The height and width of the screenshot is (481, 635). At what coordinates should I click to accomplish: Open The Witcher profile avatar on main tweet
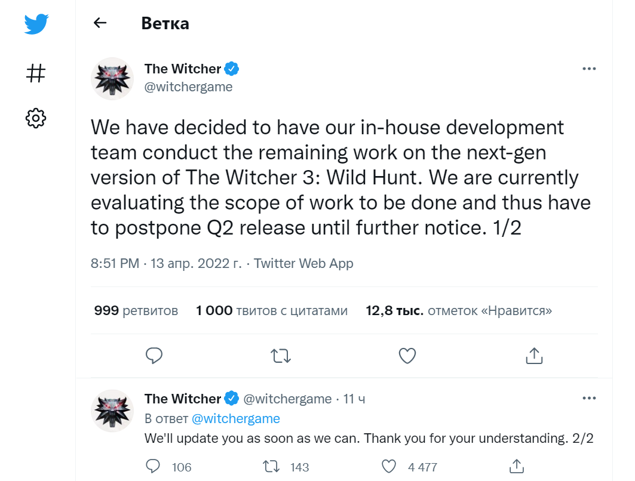click(112, 78)
